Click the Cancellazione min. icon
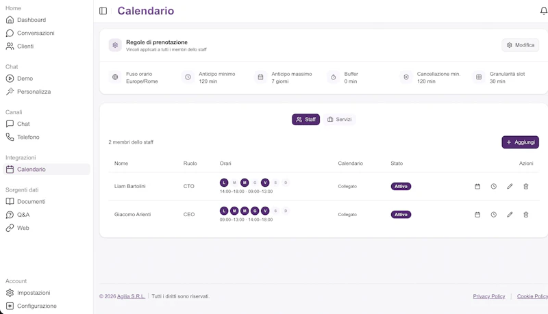548x314 pixels. pyautogui.click(x=406, y=77)
